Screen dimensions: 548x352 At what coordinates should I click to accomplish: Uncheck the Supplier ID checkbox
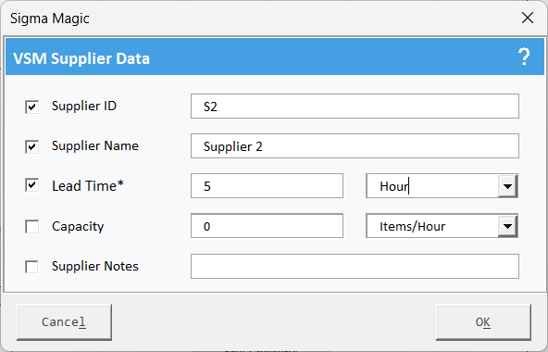[31, 107]
